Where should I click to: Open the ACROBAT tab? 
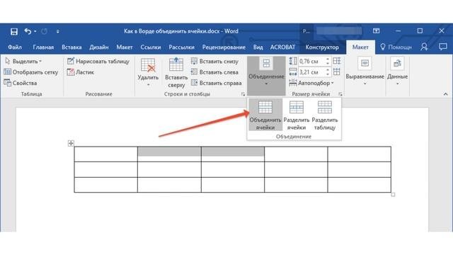click(282, 47)
